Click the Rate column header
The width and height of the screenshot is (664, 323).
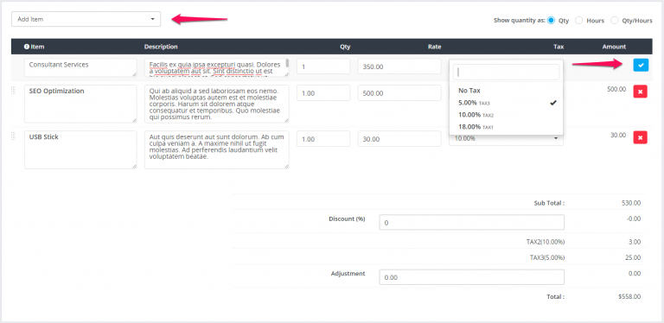[435, 47]
